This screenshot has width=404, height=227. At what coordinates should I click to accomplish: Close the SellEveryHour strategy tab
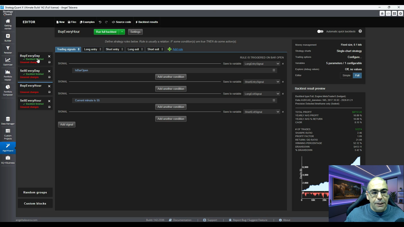49,101
